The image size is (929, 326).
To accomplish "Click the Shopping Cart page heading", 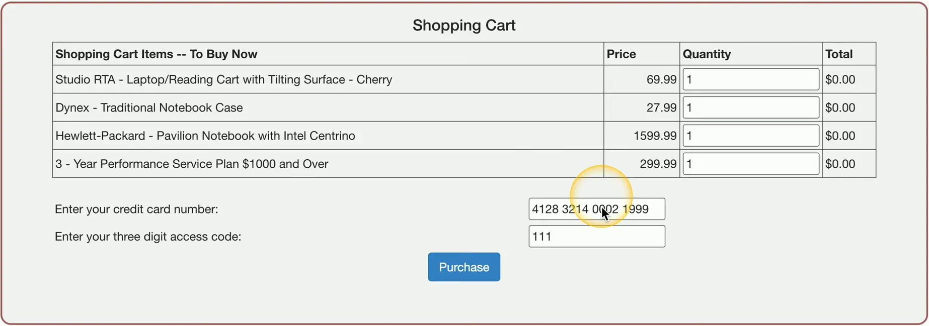I will click(463, 25).
